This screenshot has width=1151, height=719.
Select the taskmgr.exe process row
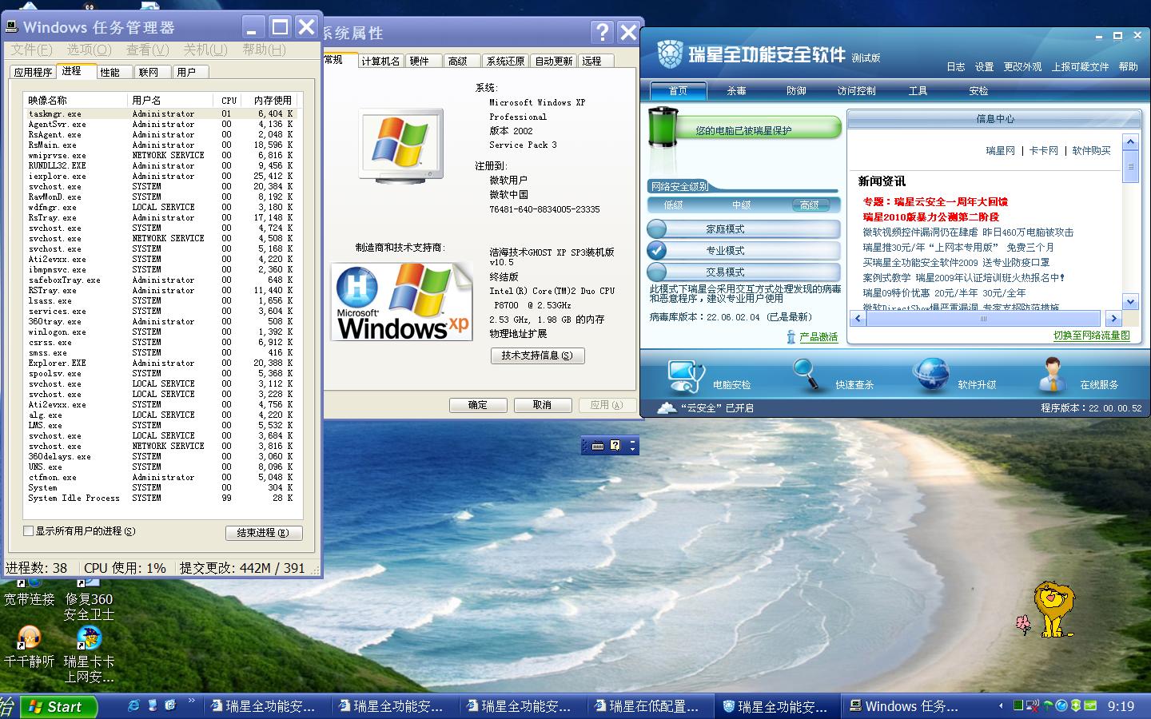click(x=160, y=114)
